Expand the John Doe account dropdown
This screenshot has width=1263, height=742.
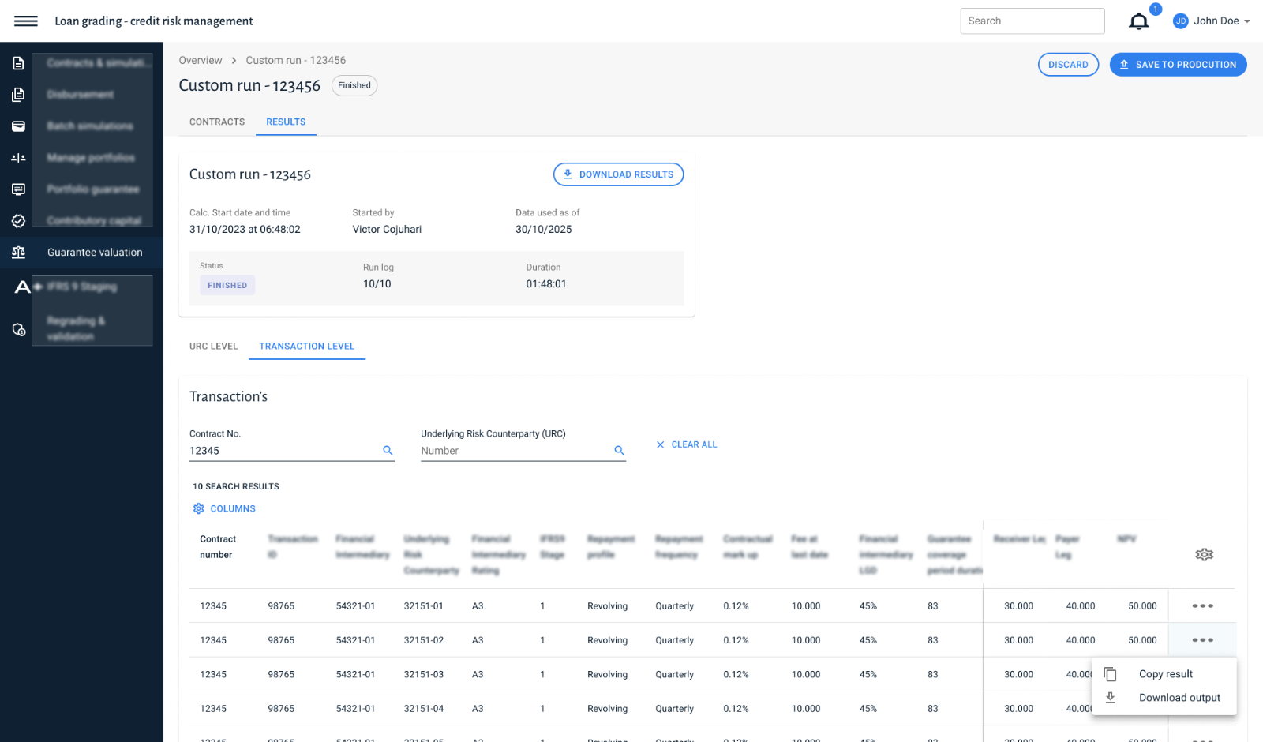click(x=1247, y=21)
